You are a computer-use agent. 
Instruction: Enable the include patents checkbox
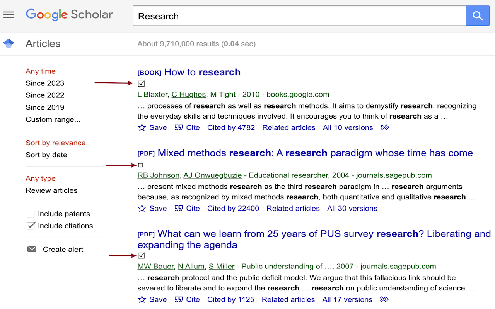coord(31,214)
